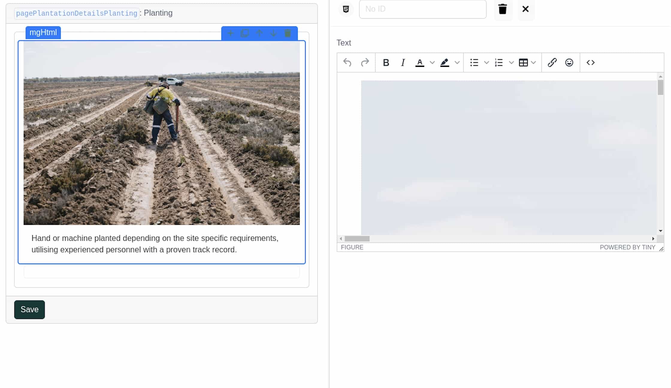Screen dimensions: 671x388
Task: Expand the highlight color dropdown arrow
Action: [457, 63]
